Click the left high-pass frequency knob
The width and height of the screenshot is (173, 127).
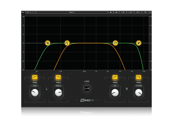point(35,93)
